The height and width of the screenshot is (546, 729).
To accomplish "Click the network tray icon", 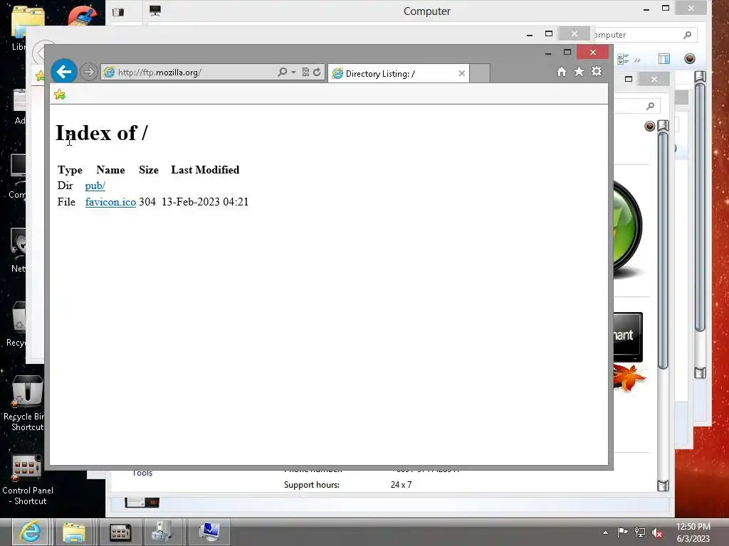I will (640, 532).
